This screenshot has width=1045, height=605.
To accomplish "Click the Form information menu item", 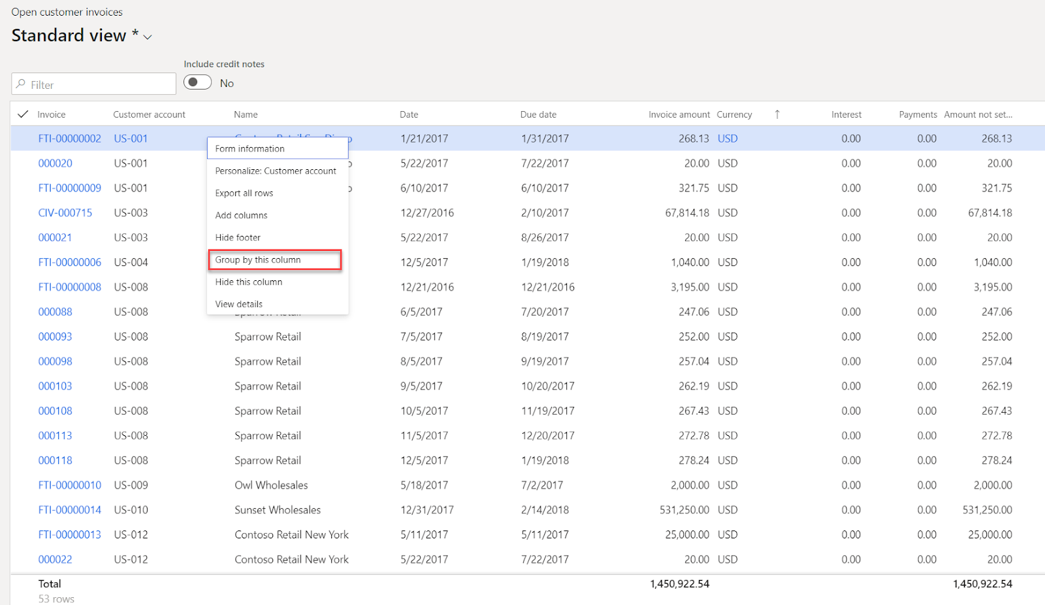I will (249, 148).
